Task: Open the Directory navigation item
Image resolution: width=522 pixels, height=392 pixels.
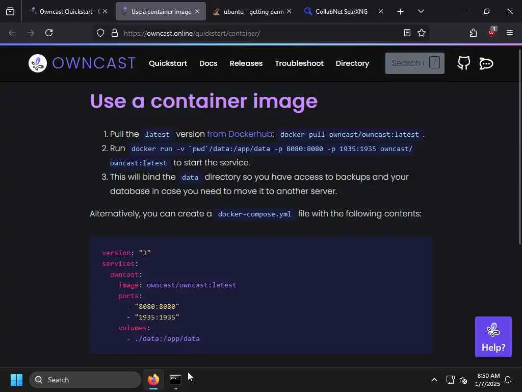Action: click(352, 63)
